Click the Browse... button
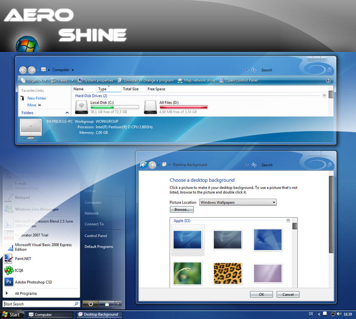The width and height of the screenshot is (356, 319). tap(182, 209)
